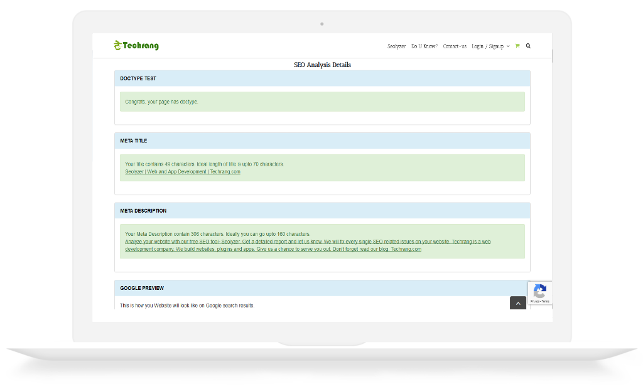
Task: Open the shopping cart icon
Action: click(x=517, y=46)
